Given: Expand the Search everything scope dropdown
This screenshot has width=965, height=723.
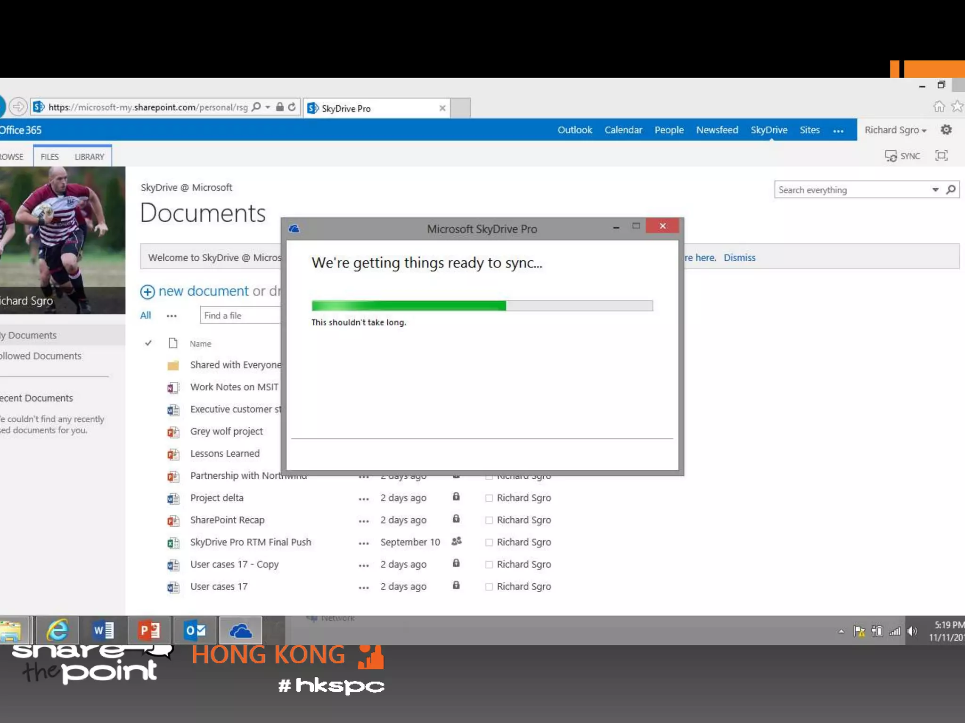Looking at the screenshot, I should point(935,190).
